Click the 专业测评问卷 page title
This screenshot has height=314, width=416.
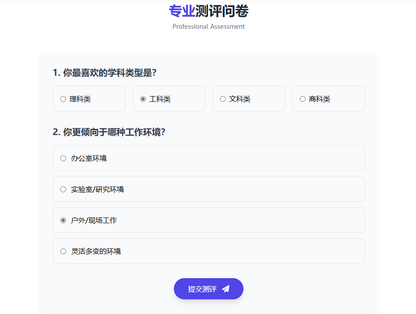click(x=208, y=11)
